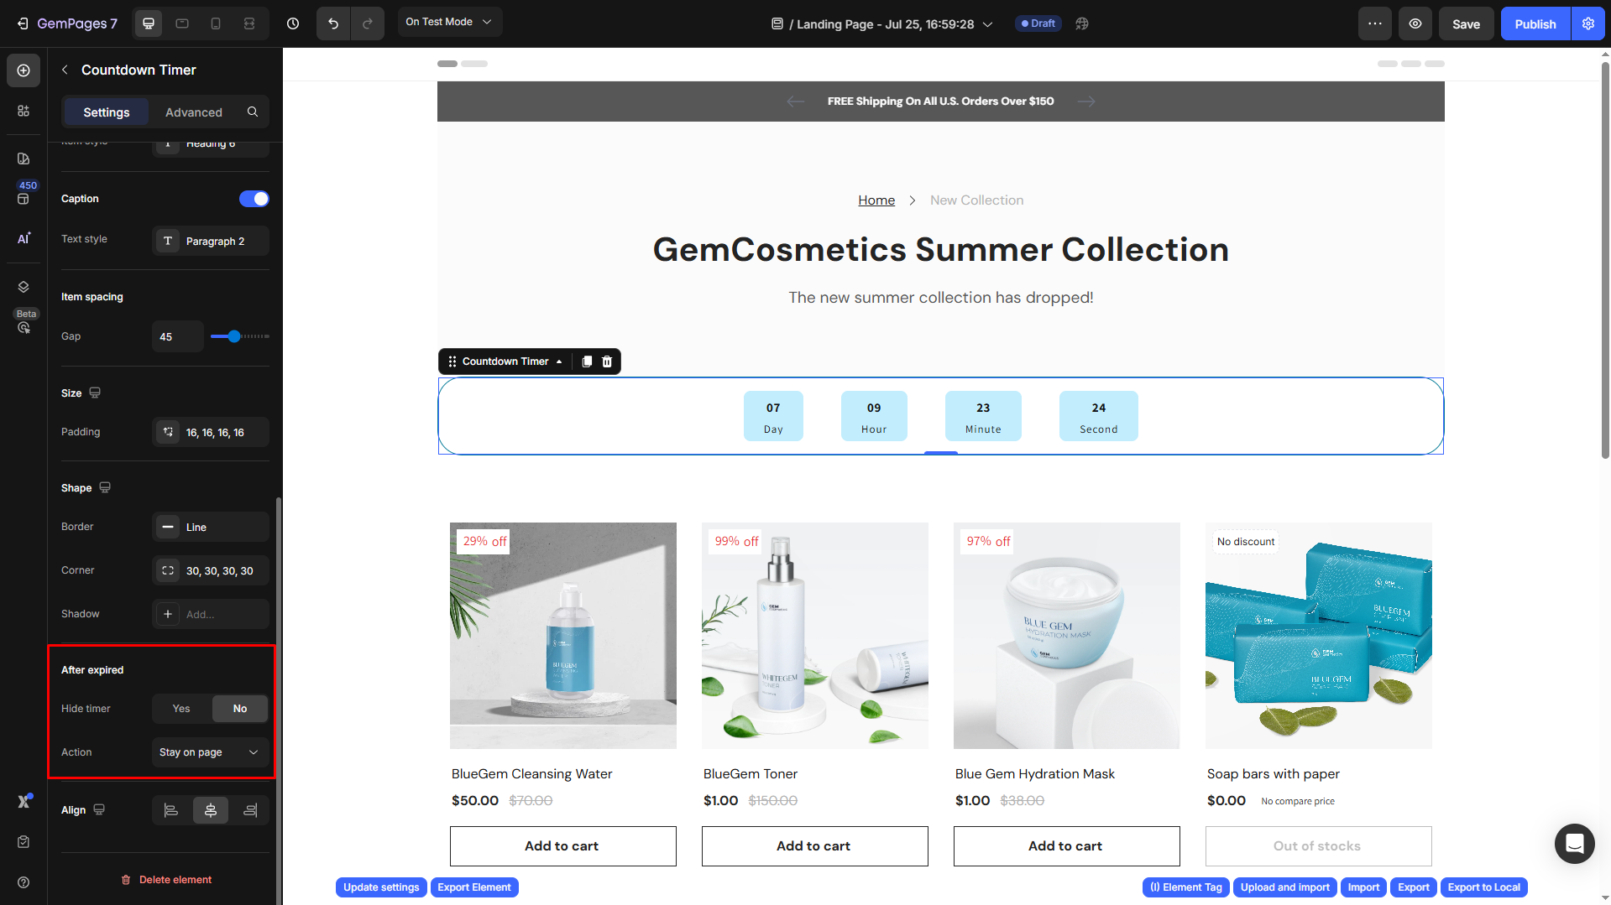This screenshot has width=1611, height=905.
Task: Click the Save button
Action: [1466, 23]
